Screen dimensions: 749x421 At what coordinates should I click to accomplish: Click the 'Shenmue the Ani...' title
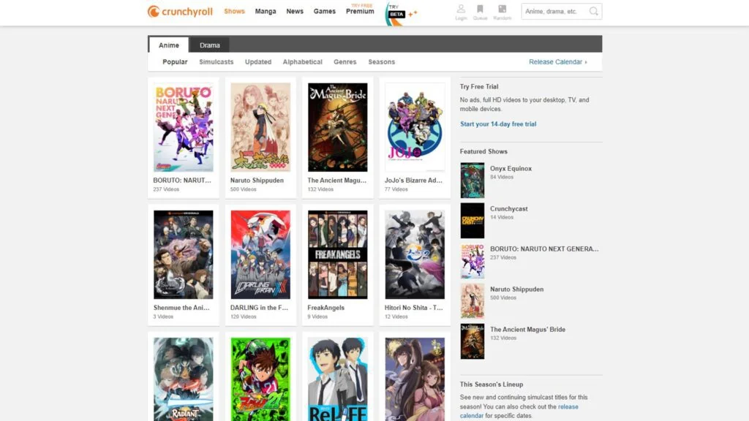pyautogui.click(x=181, y=308)
